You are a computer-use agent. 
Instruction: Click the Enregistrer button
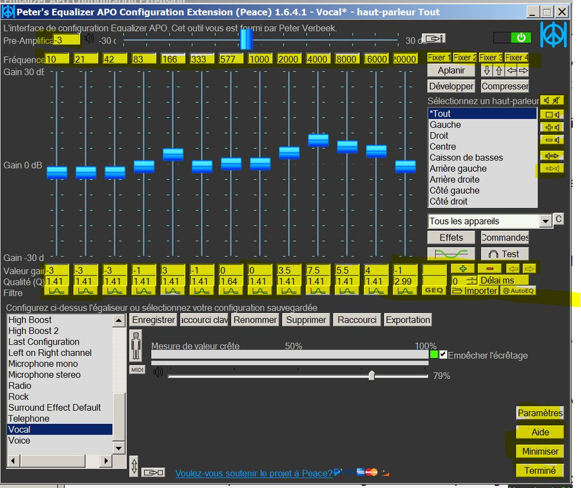pyautogui.click(x=154, y=320)
